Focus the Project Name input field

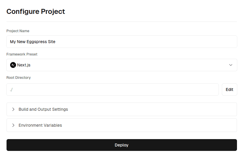point(122,42)
